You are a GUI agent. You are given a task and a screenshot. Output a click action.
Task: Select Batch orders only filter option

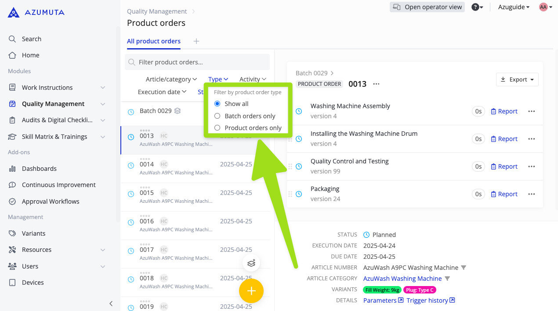pos(217,116)
